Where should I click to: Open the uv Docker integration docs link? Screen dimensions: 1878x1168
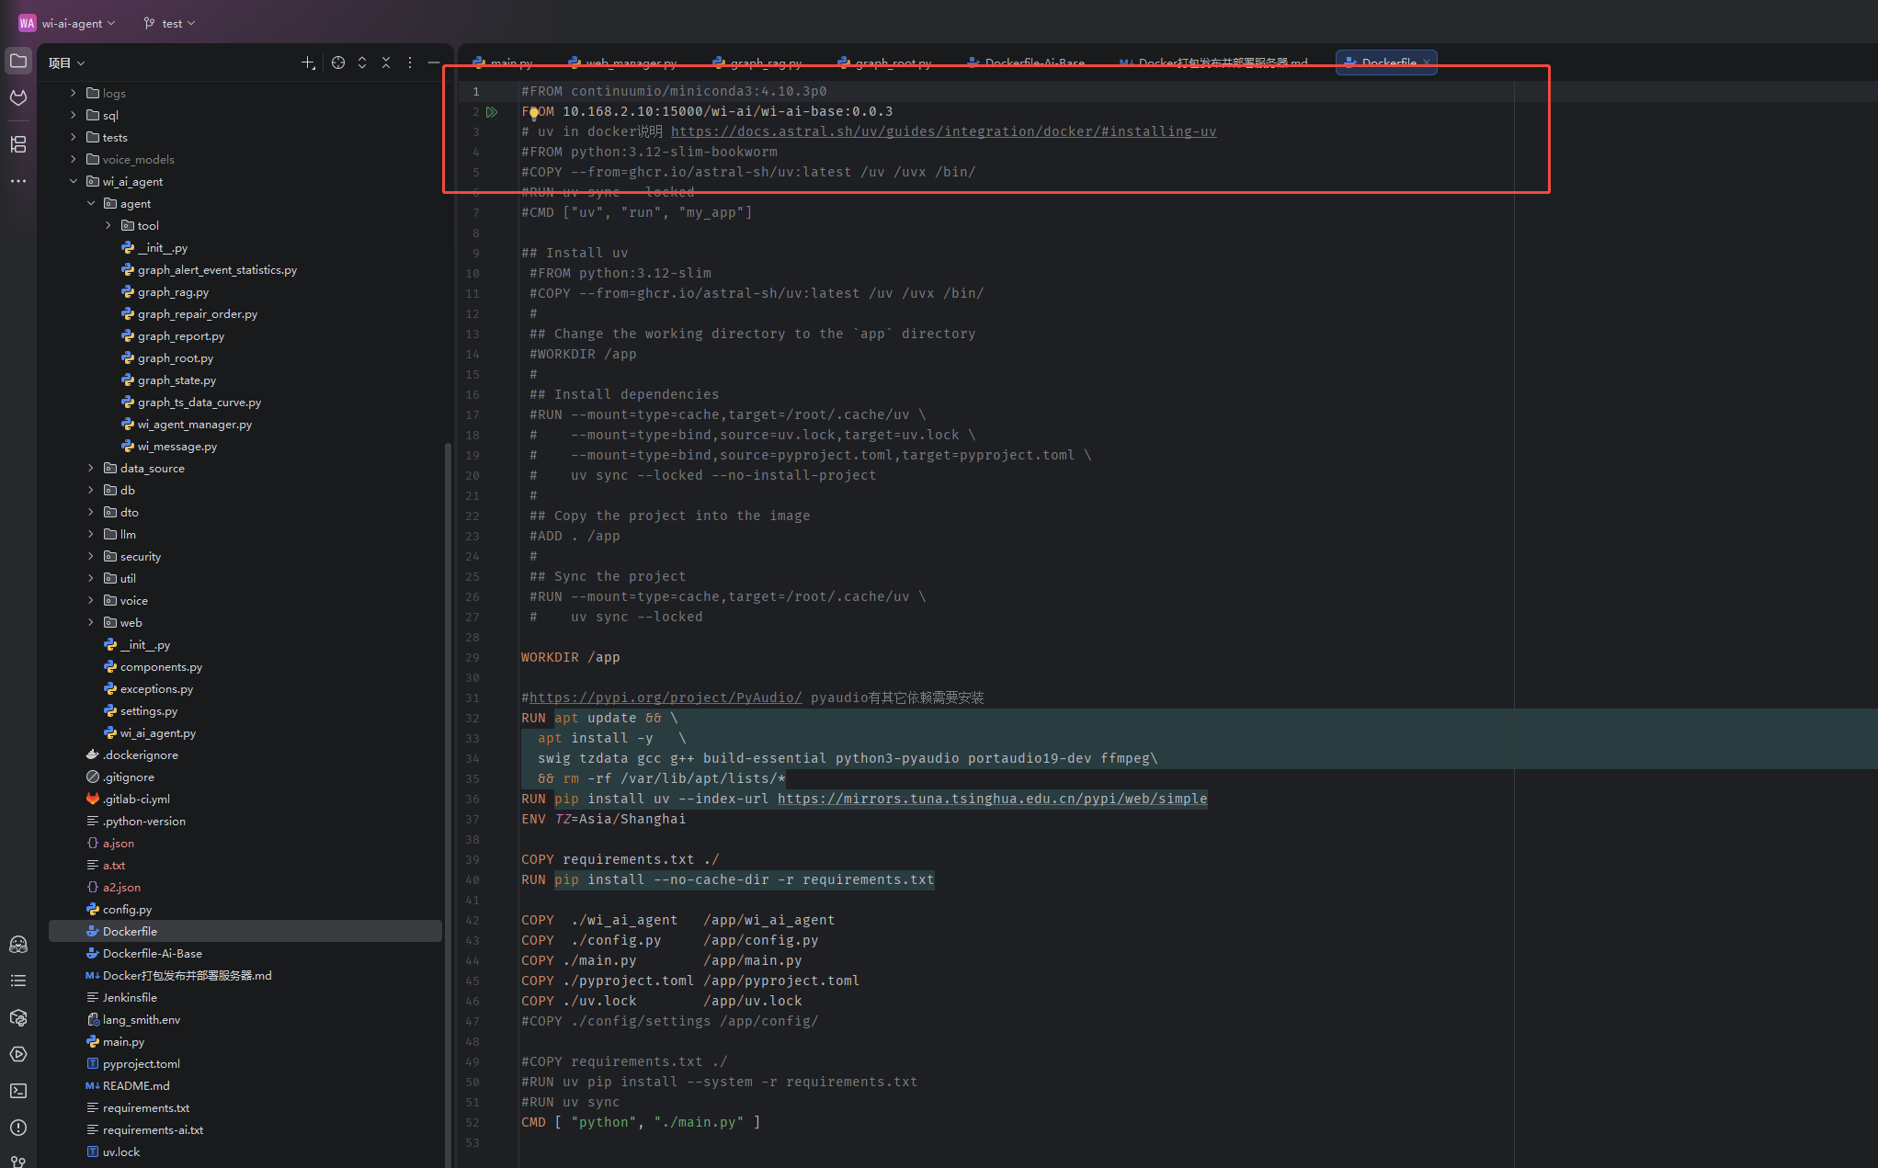[x=943, y=130]
